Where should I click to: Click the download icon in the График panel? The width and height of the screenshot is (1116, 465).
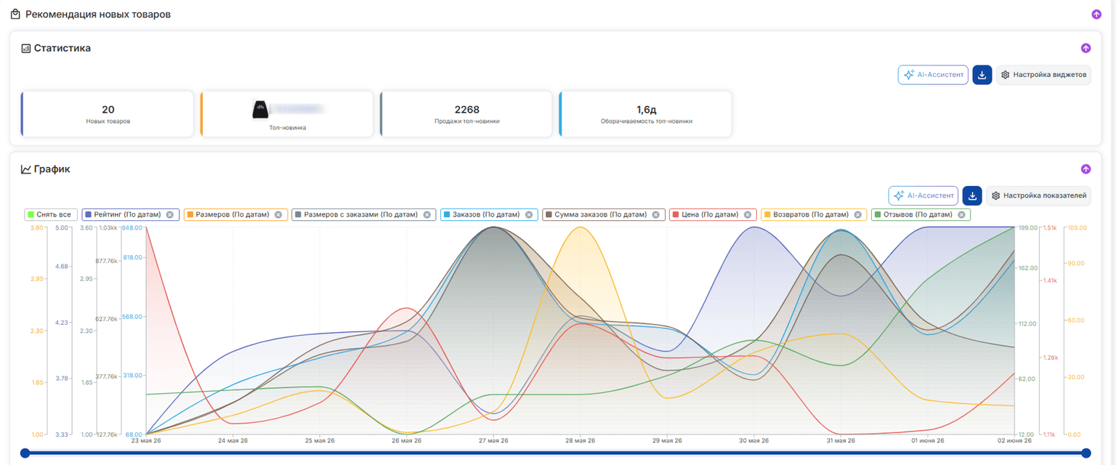(972, 195)
